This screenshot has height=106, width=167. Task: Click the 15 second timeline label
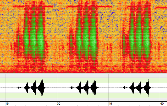pyautogui.click(x=7, y=104)
